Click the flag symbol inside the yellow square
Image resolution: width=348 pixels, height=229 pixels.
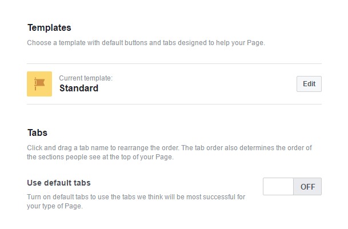(x=39, y=83)
